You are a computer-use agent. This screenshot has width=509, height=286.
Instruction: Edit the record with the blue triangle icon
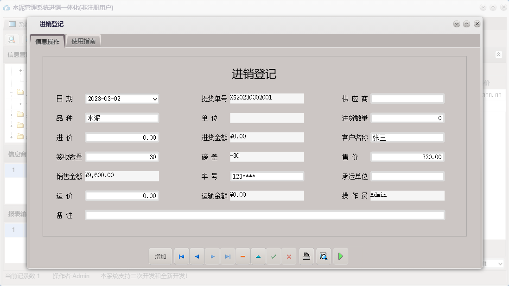click(258, 256)
